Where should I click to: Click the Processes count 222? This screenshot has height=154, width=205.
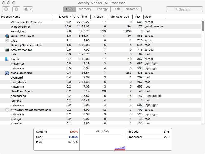166,137
